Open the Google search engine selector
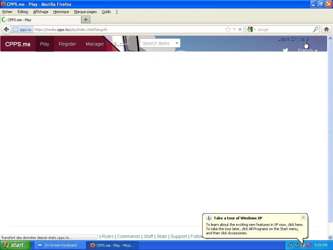 251,29
